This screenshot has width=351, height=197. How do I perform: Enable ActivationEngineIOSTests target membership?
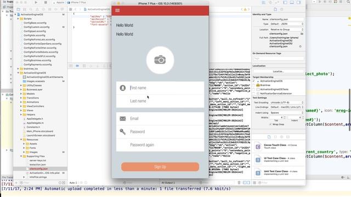(253, 89)
